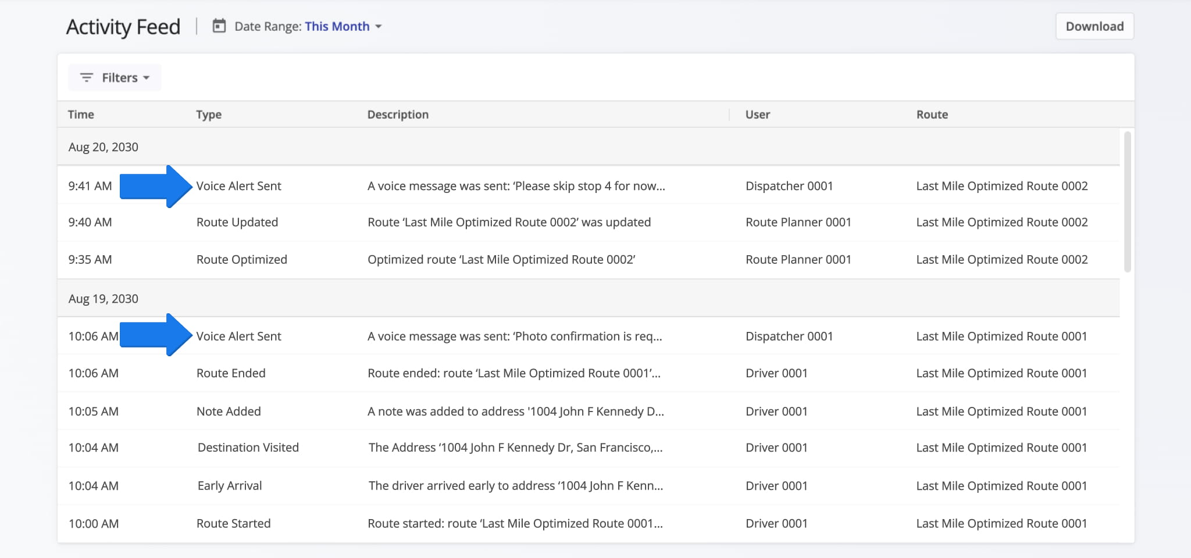Click the Route Ended type cell
The image size is (1191, 558).
click(x=231, y=373)
